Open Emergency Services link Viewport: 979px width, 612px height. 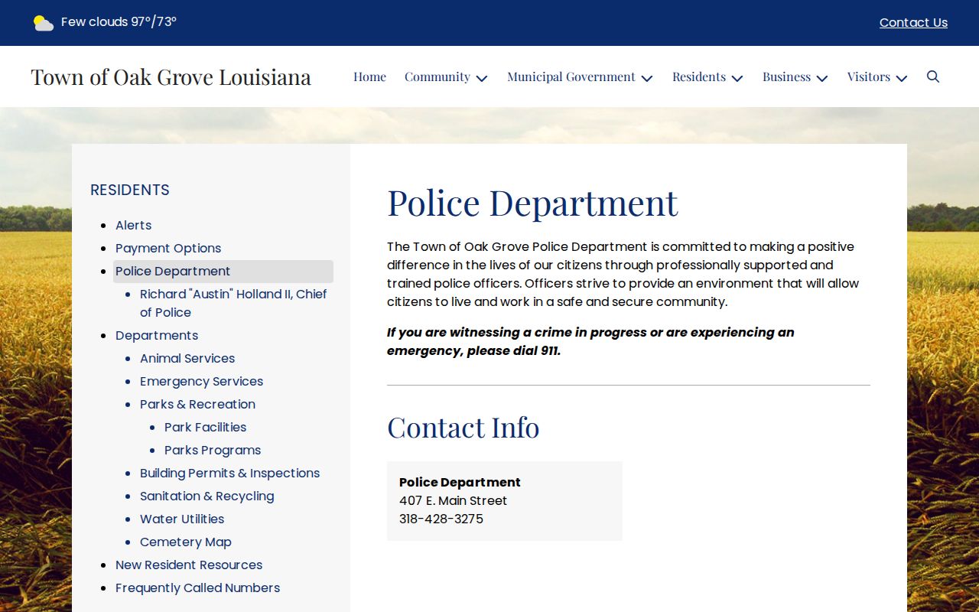[x=202, y=381]
